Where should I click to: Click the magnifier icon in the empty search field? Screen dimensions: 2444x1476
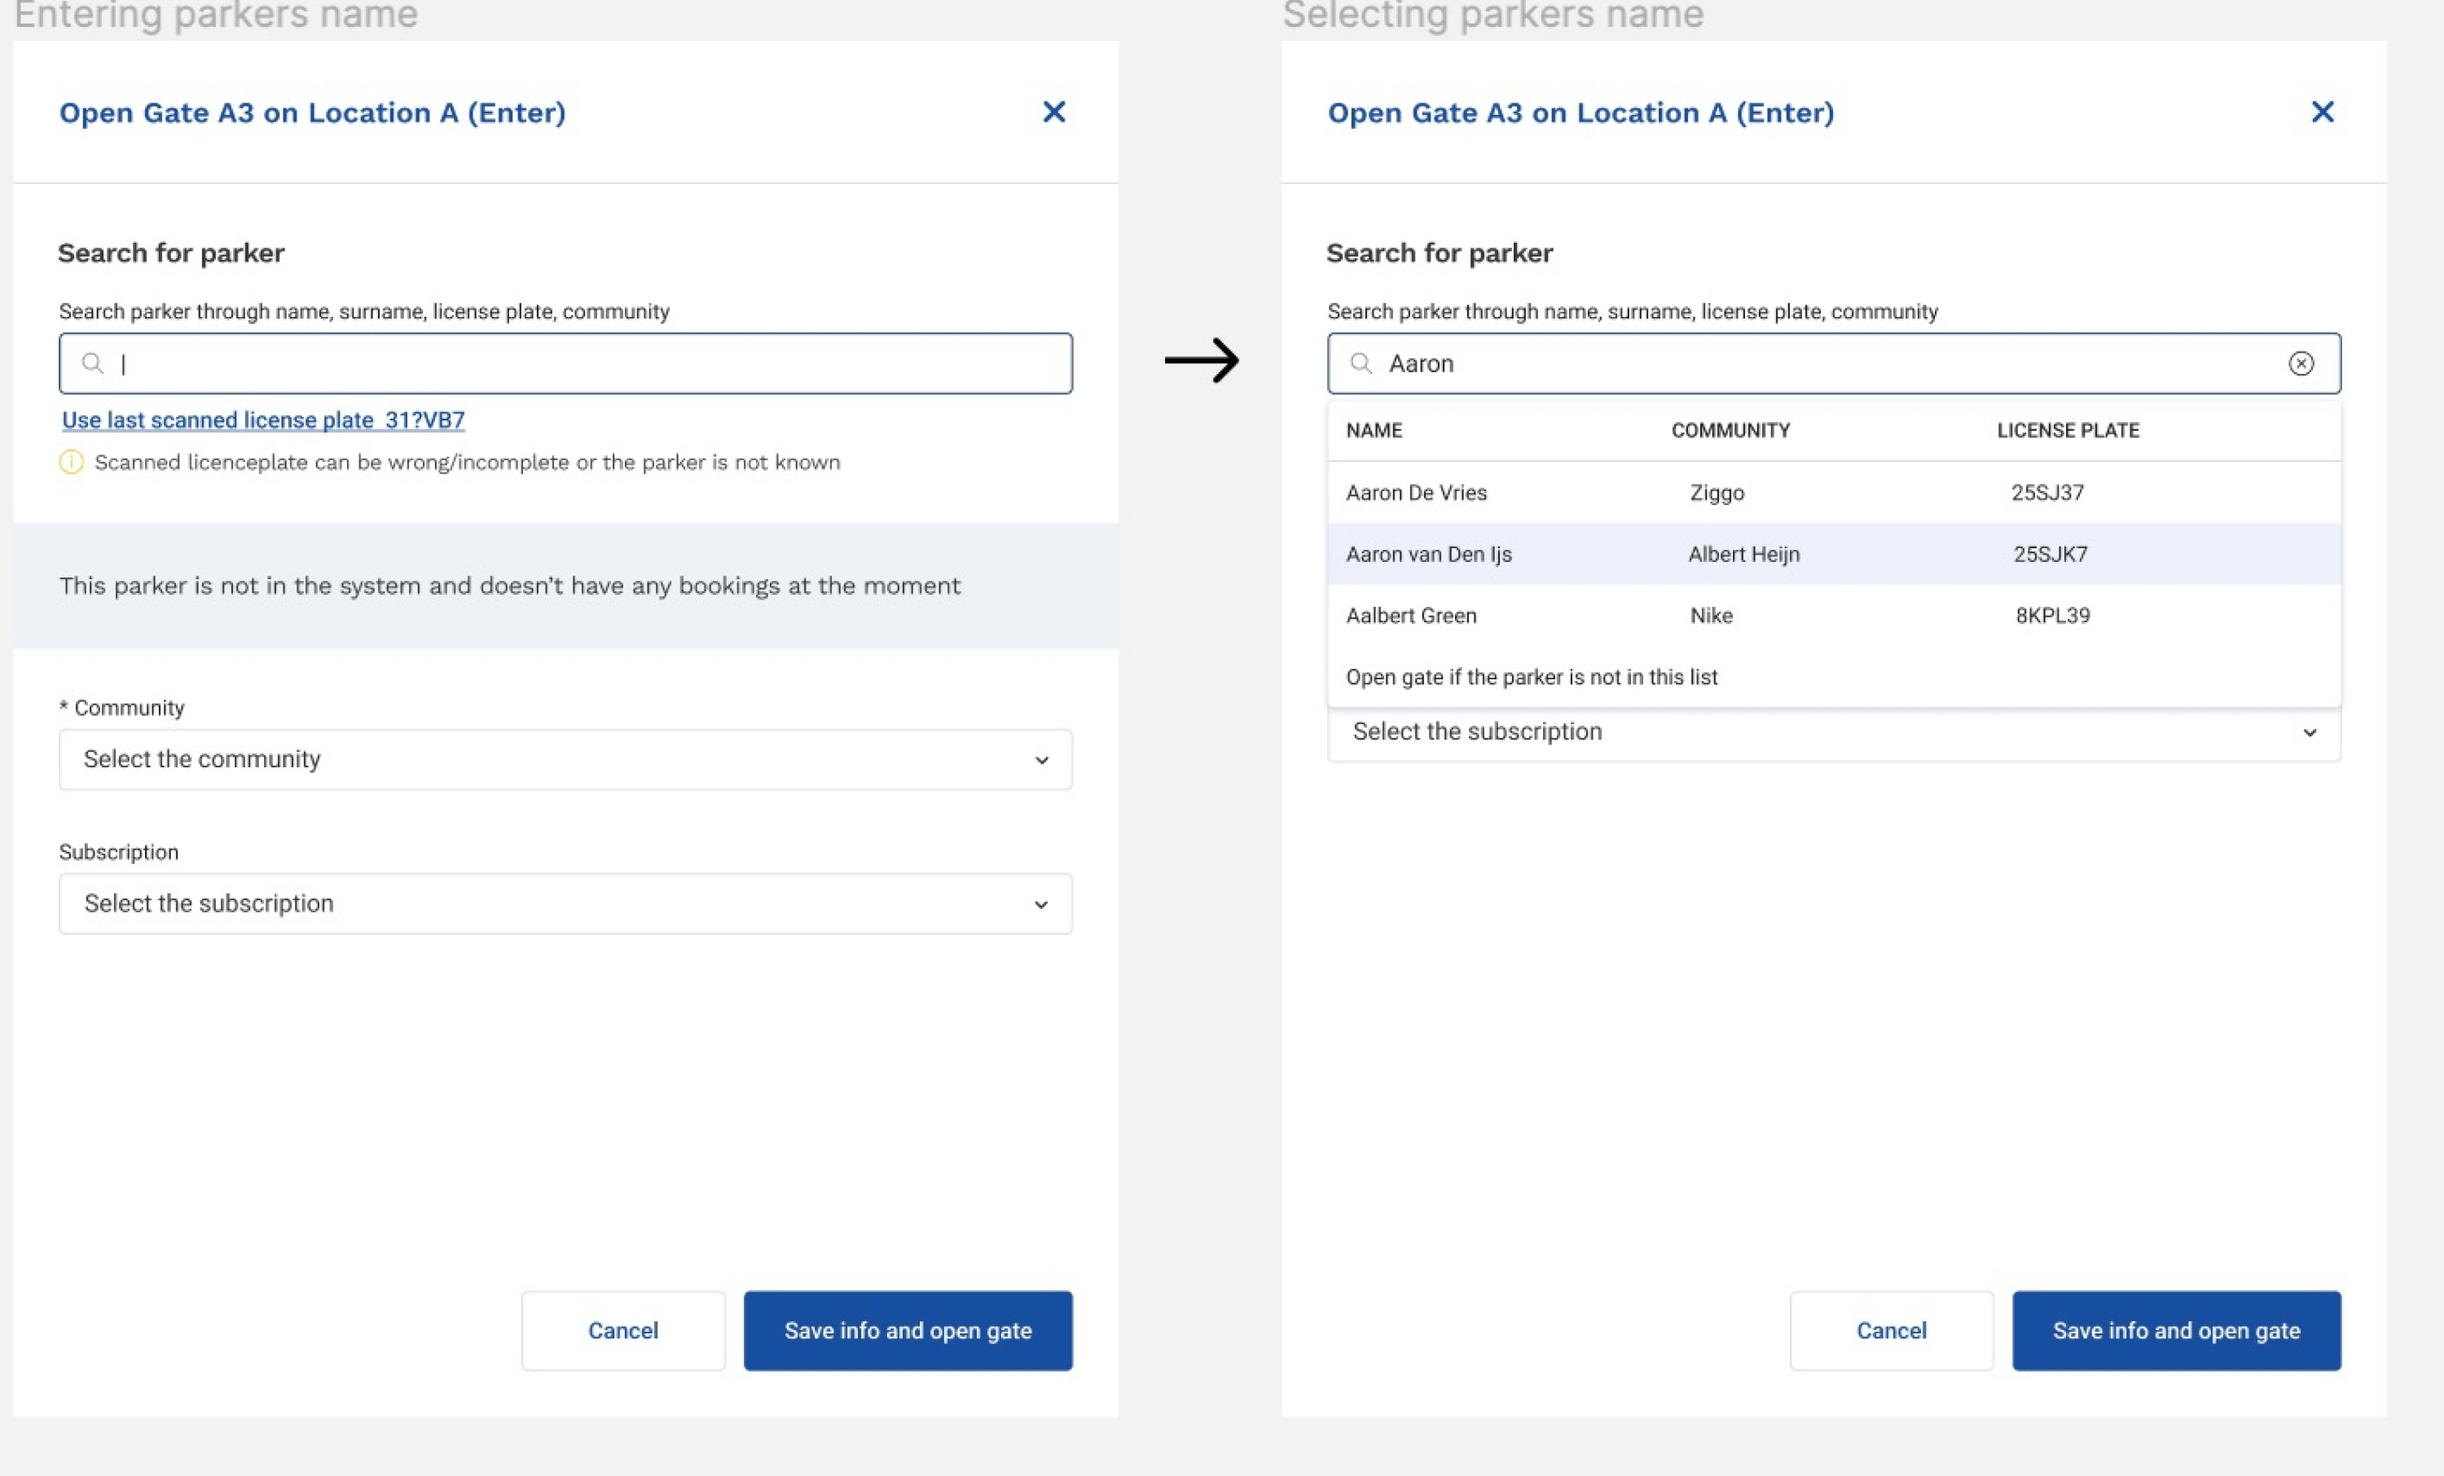tap(93, 363)
